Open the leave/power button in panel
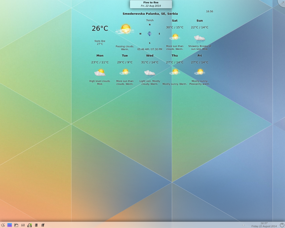 click(282, 225)
